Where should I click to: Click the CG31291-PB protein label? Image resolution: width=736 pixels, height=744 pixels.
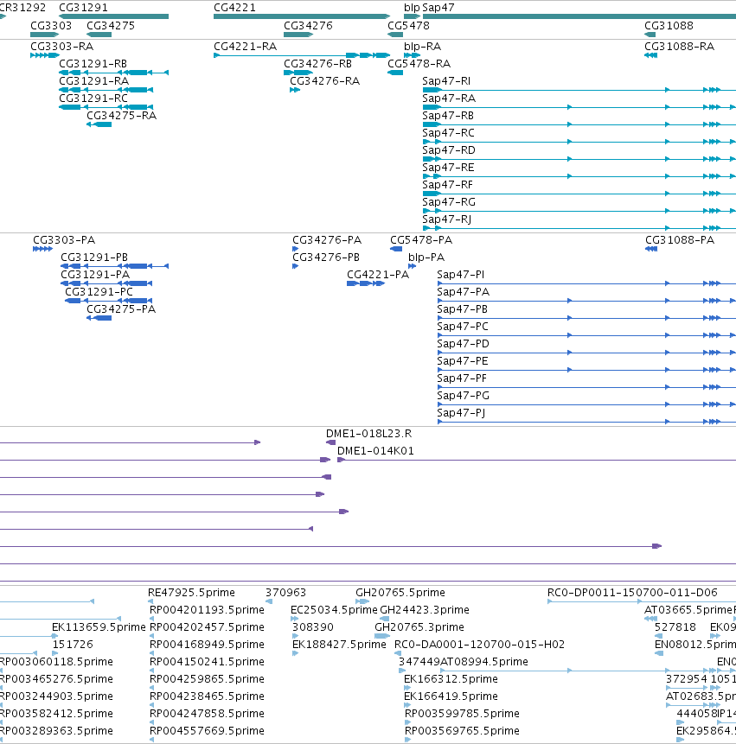pos(94,258)
